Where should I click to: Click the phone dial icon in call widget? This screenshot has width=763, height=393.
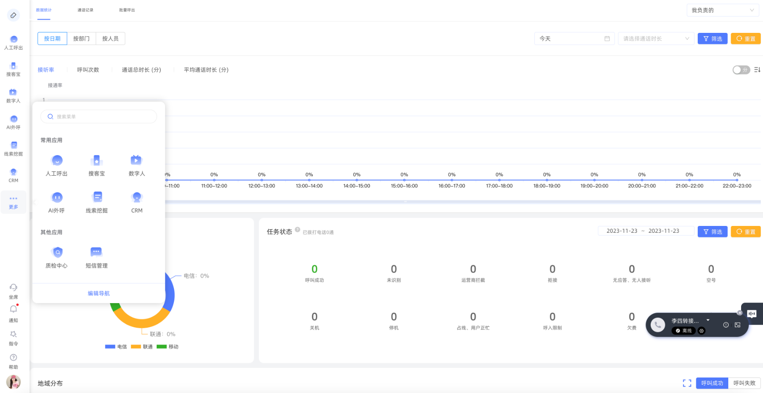[658, 325]
